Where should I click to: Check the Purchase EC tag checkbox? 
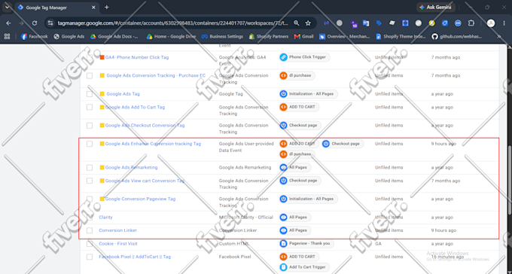coord(90,76)
